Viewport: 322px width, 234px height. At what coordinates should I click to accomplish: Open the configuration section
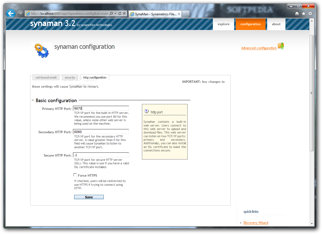tap(251, 24)
